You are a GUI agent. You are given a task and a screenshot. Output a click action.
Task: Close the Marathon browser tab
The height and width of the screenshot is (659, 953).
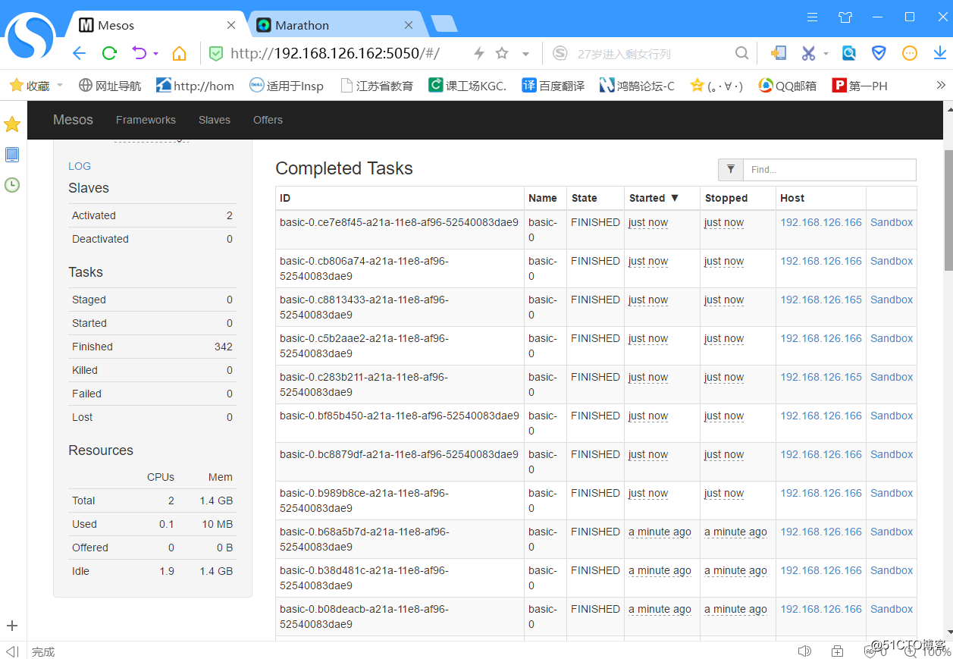(409, 25)
